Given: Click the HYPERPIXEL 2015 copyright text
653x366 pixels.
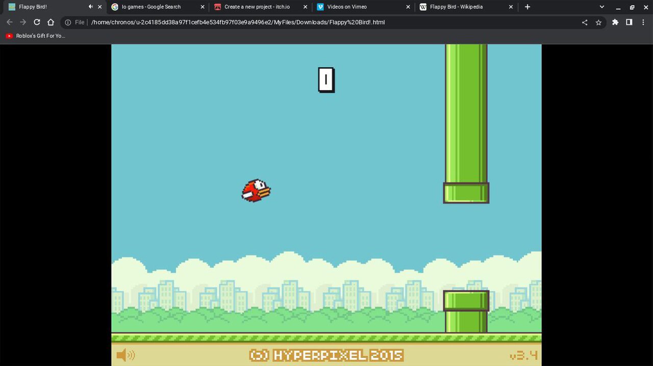Looking at the screenshot, I should pos(326,355).
